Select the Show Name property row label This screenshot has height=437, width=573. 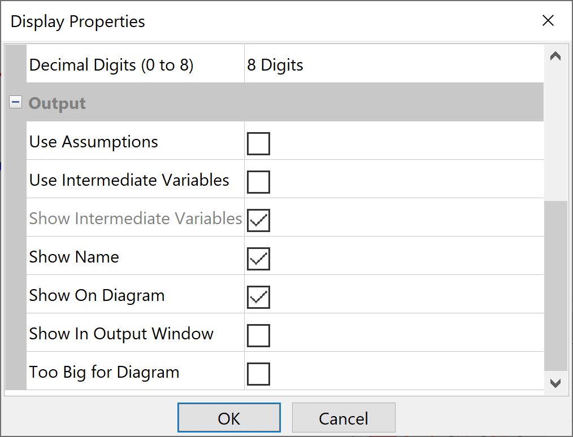(74, 257)
